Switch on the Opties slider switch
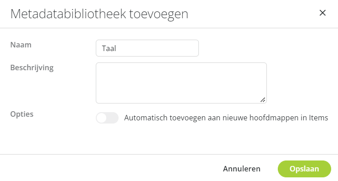338x181 pixels. 107,118
